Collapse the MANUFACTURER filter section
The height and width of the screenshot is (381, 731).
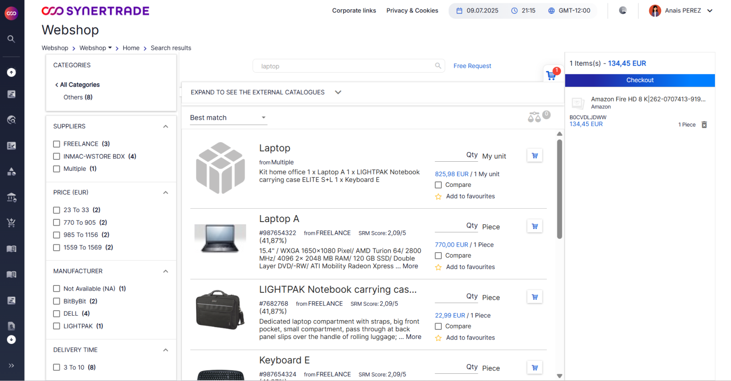[165, 271]
